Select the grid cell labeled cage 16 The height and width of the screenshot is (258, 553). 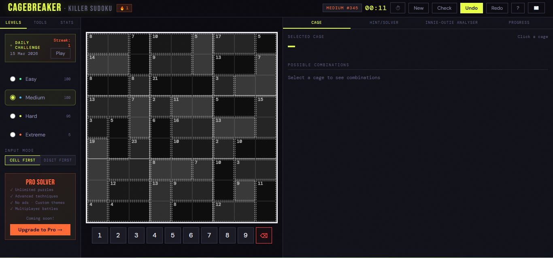point(182,128)
